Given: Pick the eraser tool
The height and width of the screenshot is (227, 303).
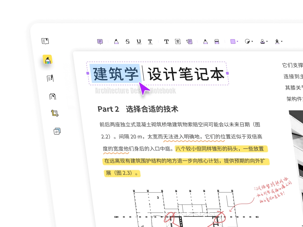Looking at the screenshot, I should coord(217,41).
